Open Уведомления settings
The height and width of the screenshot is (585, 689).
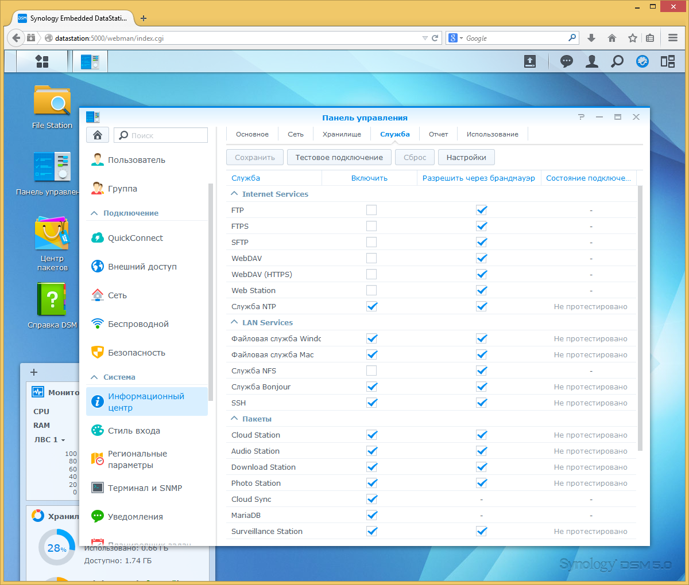(x=147, y=517)
